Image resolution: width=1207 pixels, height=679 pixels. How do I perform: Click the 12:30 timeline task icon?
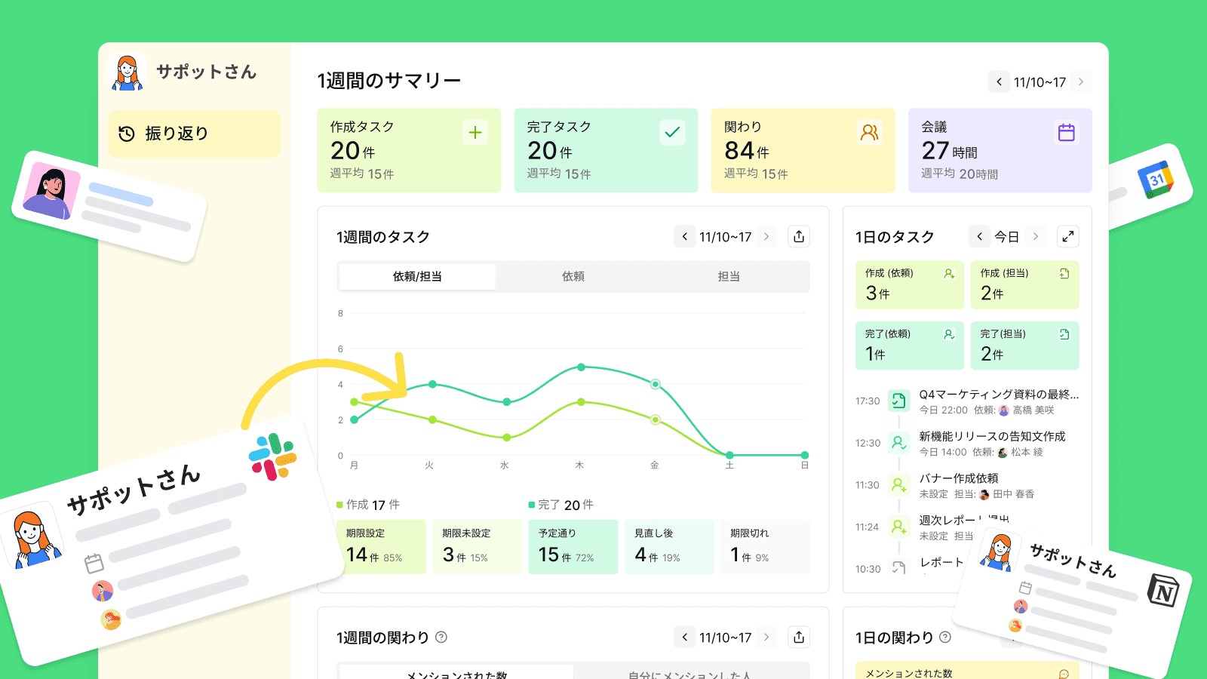(x=898, y=443)
